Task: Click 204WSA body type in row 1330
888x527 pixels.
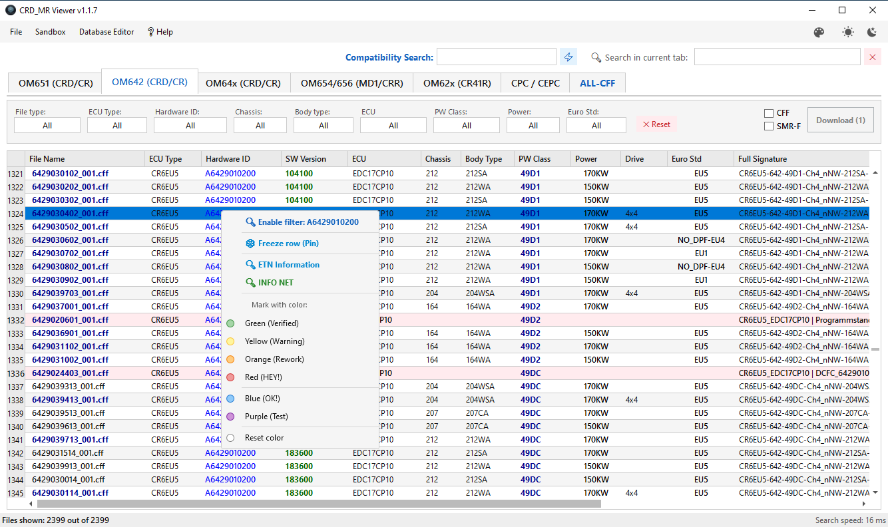Action: point(480,293)
